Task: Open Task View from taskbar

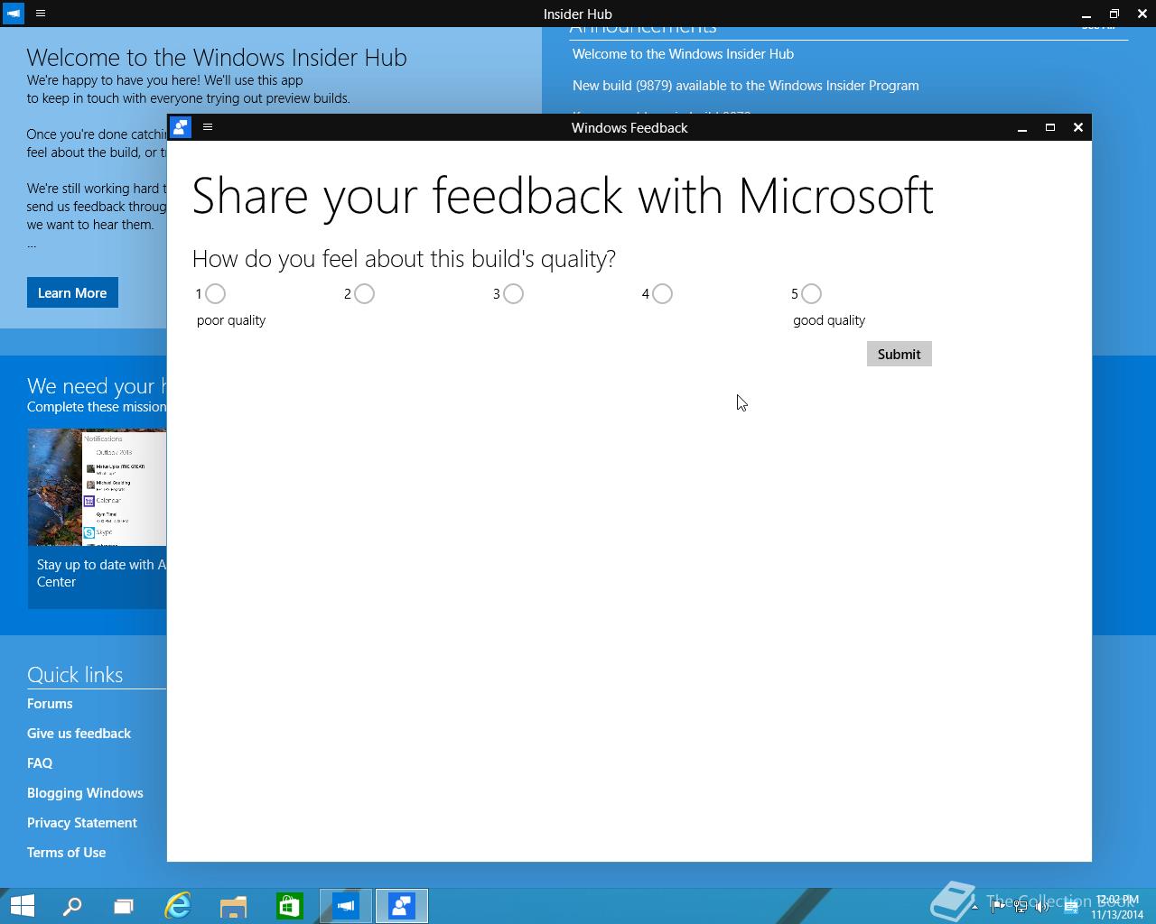Action: click(x=124, y=906)
